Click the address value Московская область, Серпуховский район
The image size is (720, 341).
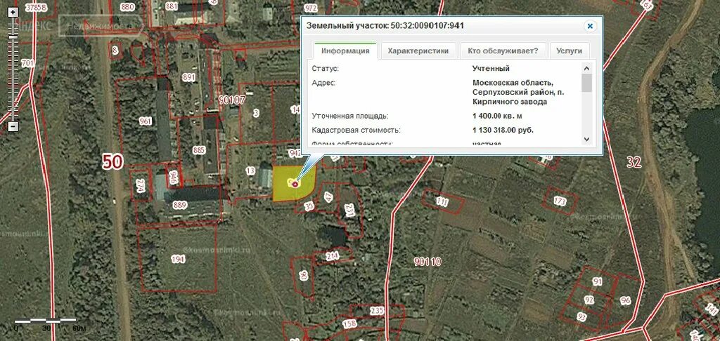pyautogui.click(x=518, y=92)
